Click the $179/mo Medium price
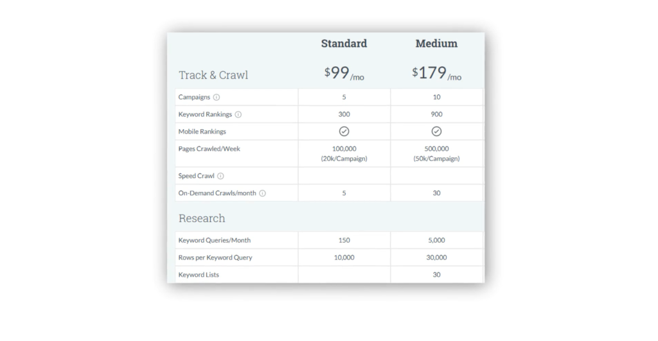 [436, 73]
